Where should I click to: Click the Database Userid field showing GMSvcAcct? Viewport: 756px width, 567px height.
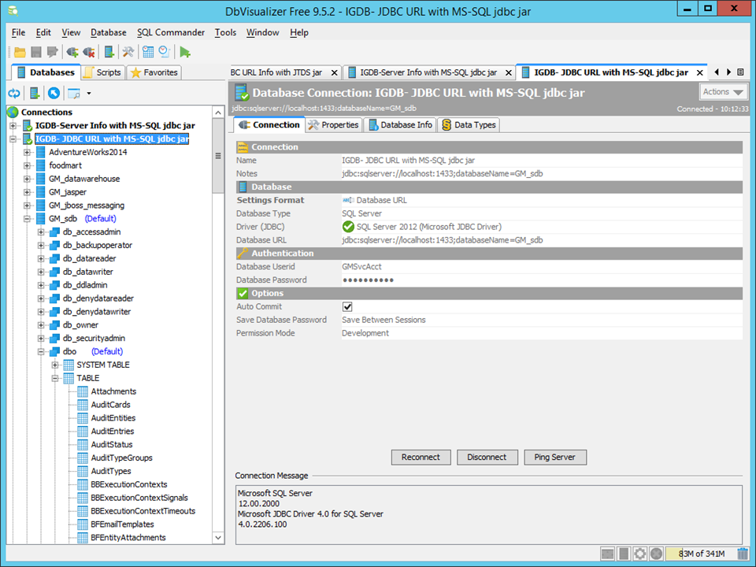(542, 267)
